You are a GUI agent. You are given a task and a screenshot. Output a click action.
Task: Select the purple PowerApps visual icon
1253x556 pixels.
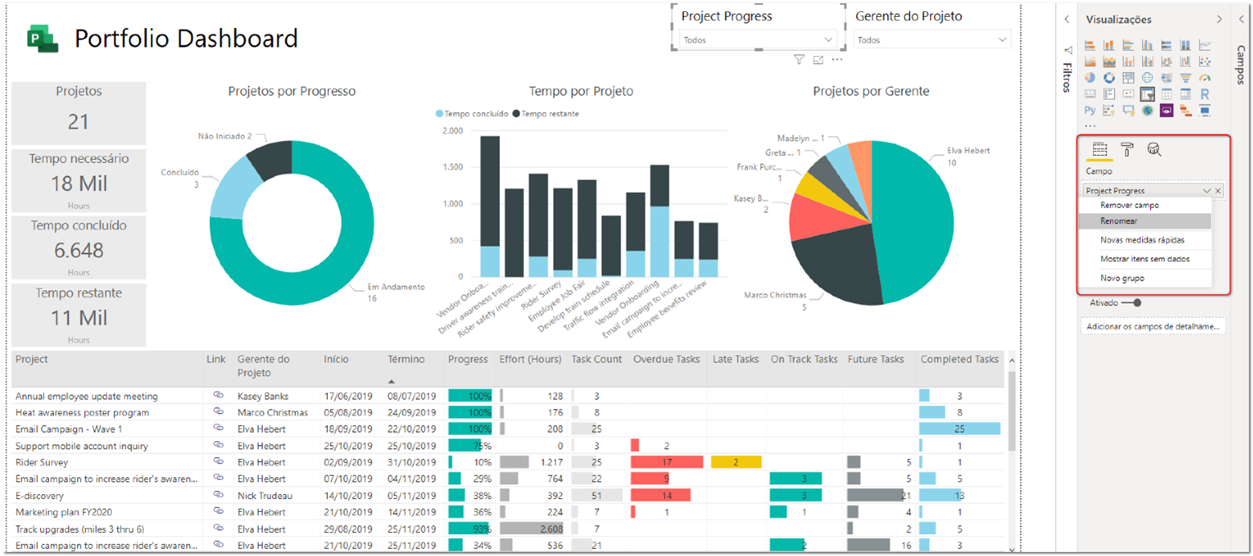pyautogui.click(x=1166, y=110)
